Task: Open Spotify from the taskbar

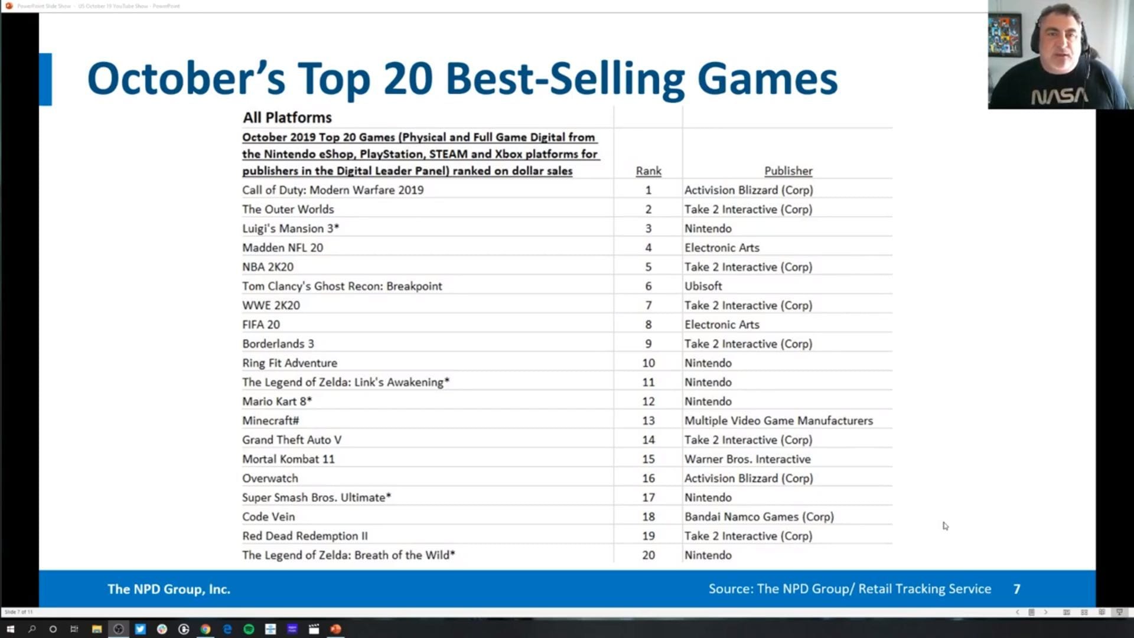Action: click(x=249, y=629)
